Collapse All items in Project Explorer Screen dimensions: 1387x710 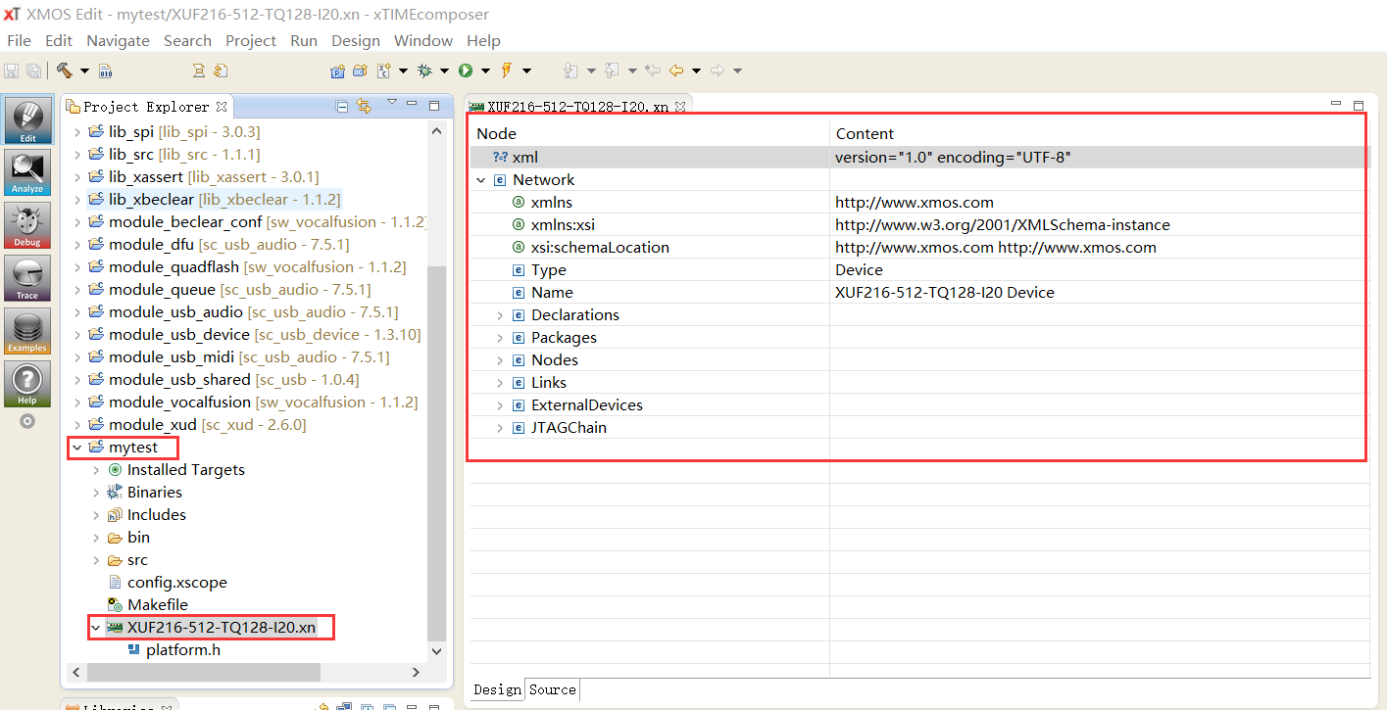(341, 106)
